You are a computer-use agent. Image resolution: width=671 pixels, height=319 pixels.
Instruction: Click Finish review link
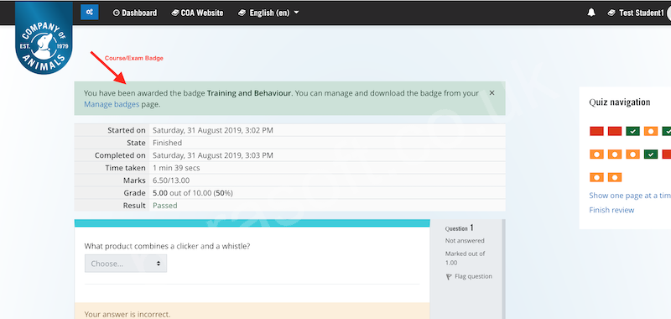611,210
